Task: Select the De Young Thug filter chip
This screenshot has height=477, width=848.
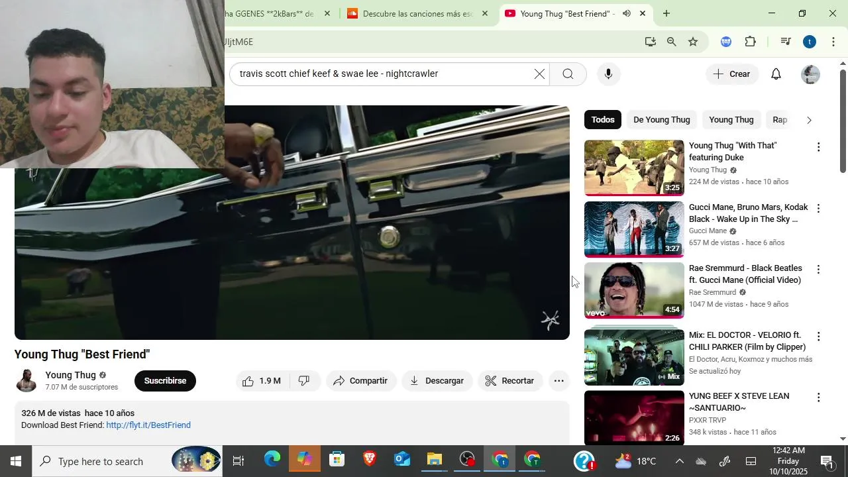Action: tap(662, 120)
